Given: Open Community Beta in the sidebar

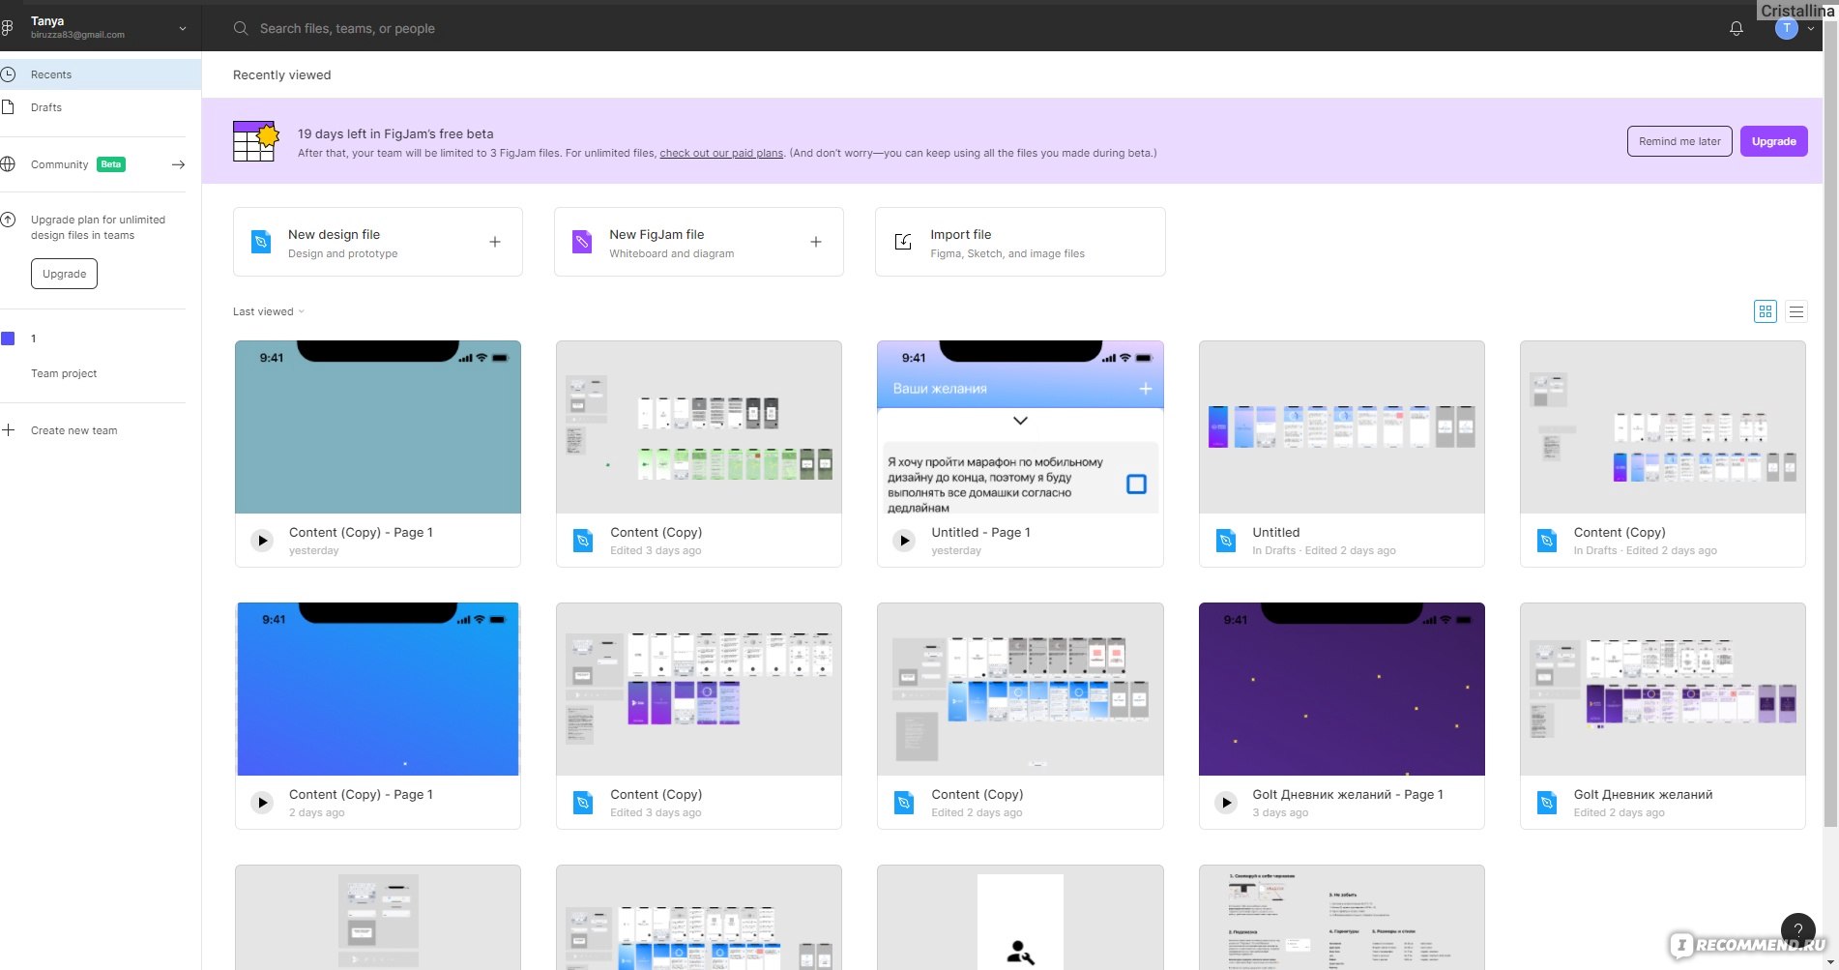Looking at the screenshot, I should 93,164.
